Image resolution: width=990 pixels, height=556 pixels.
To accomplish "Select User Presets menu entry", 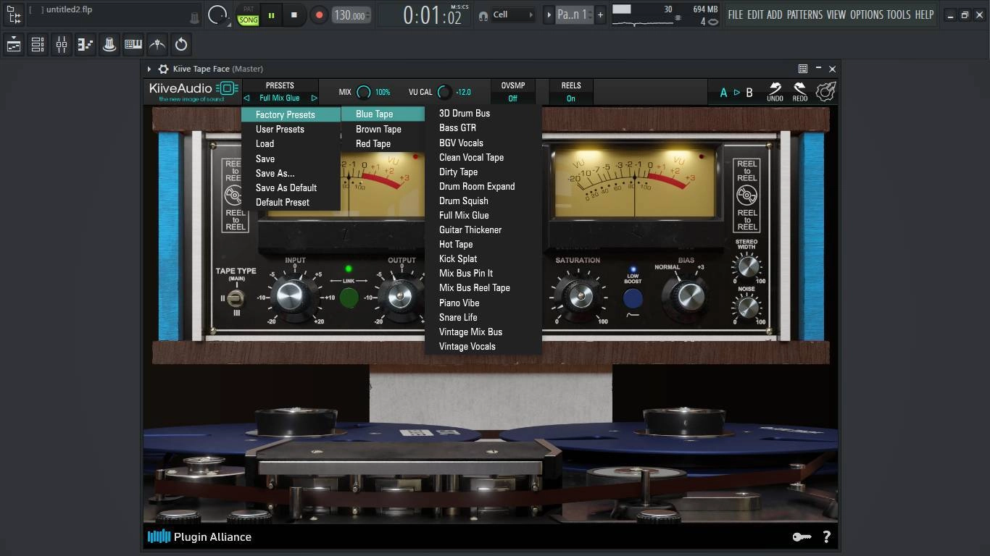I will tap(291, 129).
